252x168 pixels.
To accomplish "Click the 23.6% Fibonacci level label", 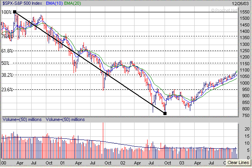I will tap(8, 90).
